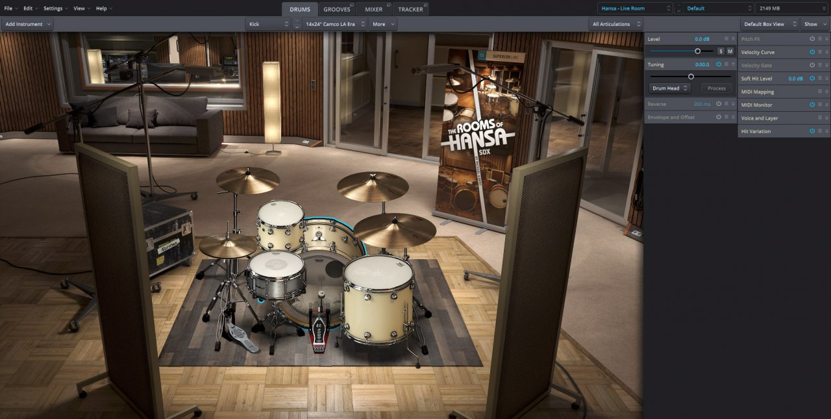Turn off the MIDI Monitor power button
831x419 pixels.
click(812, 105)
